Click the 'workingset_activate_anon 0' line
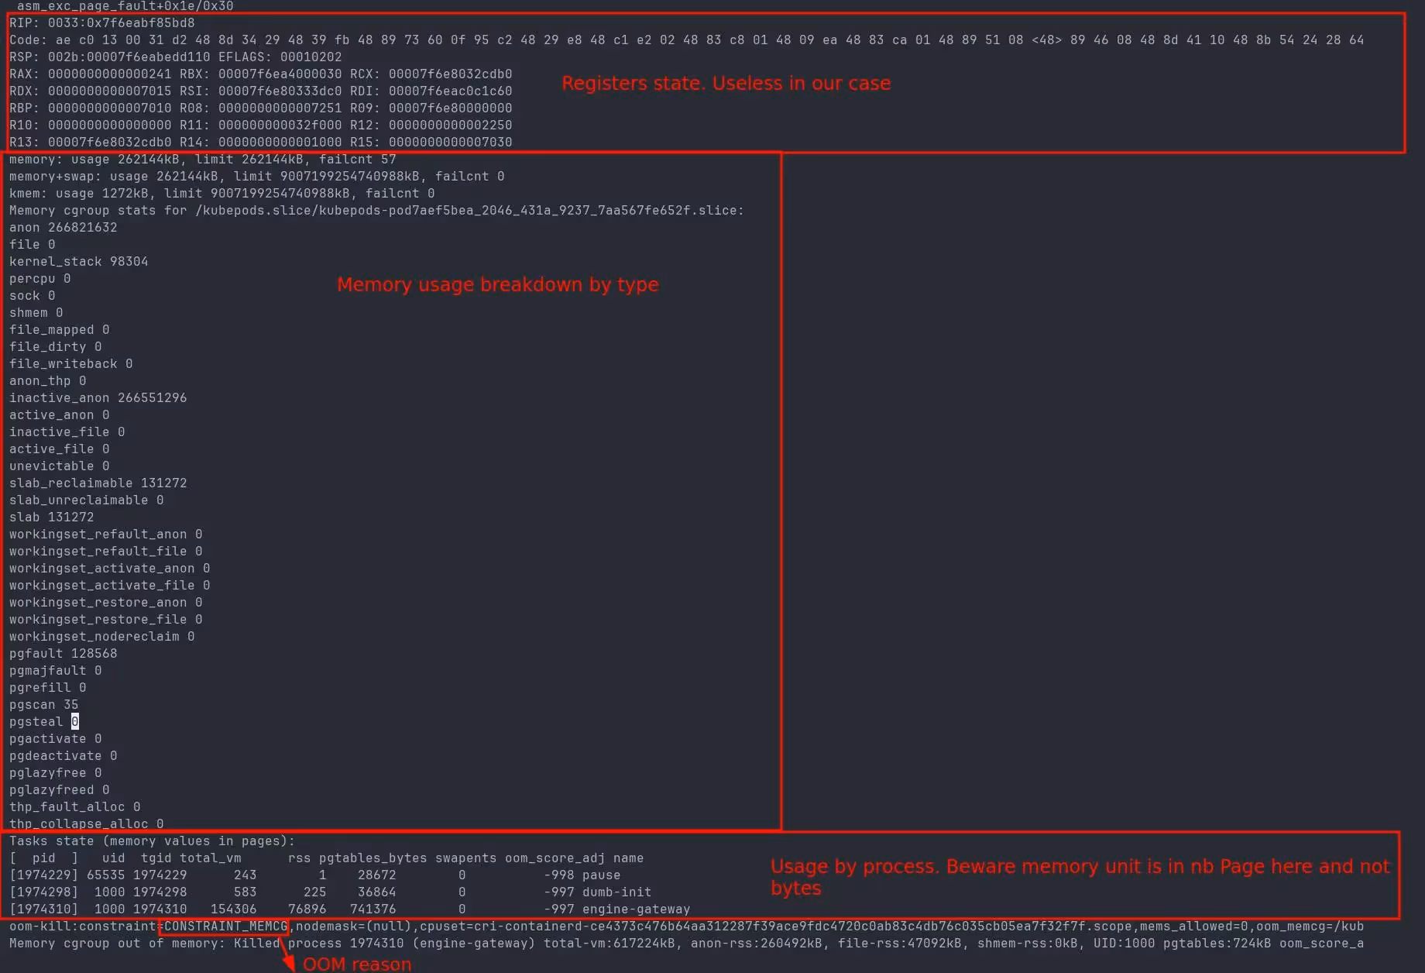 (x=110, y=569)
